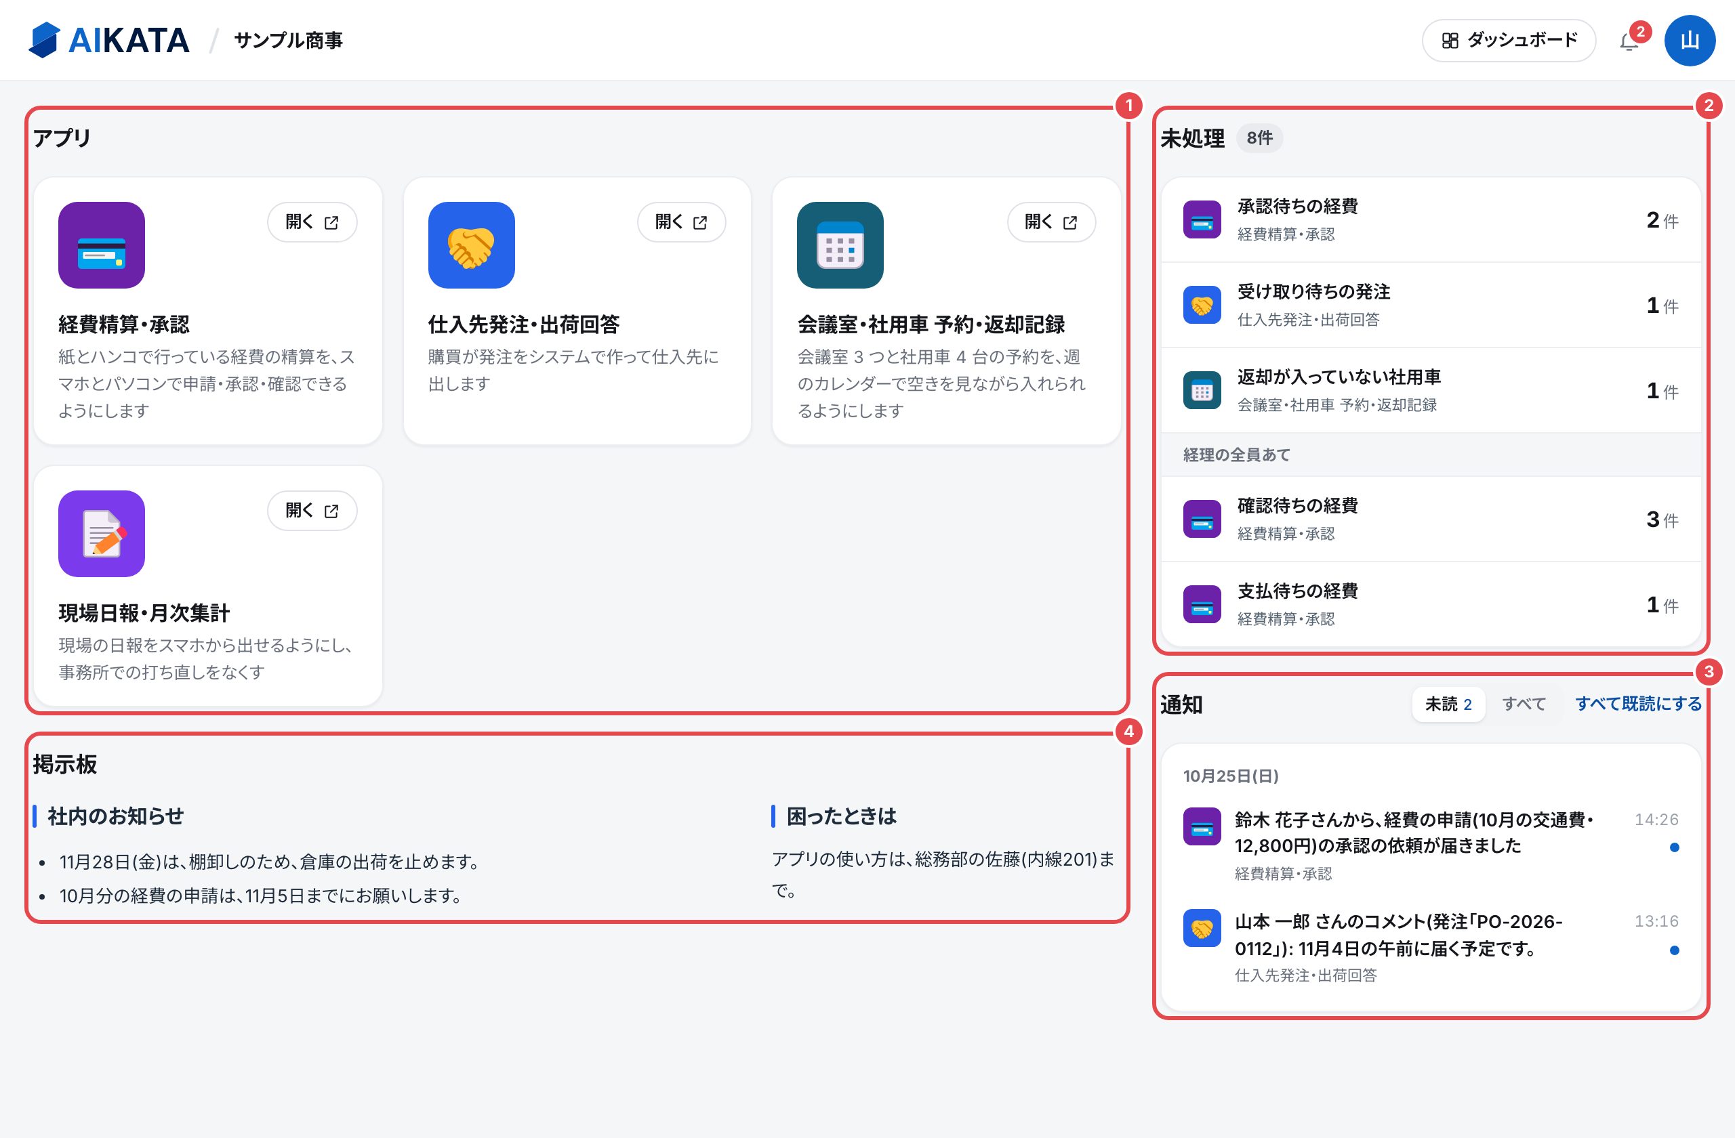Open 山本 一郎 さんのコメント notification
This screenshot has width=1735, height=1138.
point(1430,947)
